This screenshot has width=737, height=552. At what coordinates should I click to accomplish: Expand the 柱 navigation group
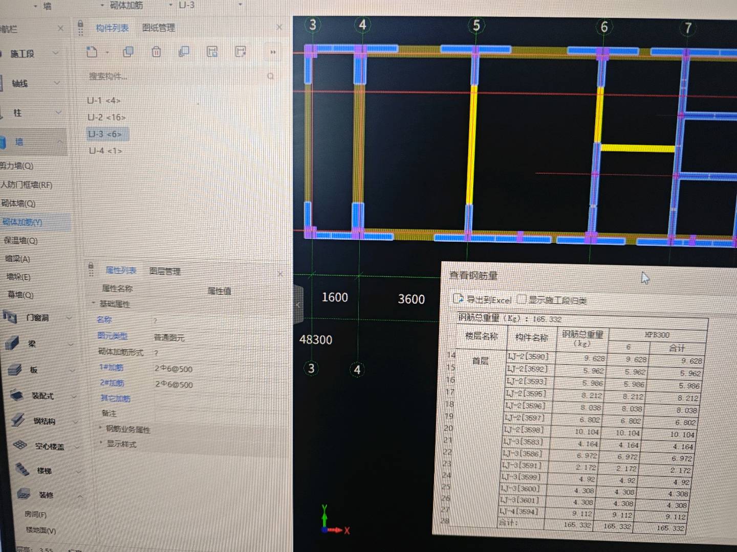tap(58, 112)
